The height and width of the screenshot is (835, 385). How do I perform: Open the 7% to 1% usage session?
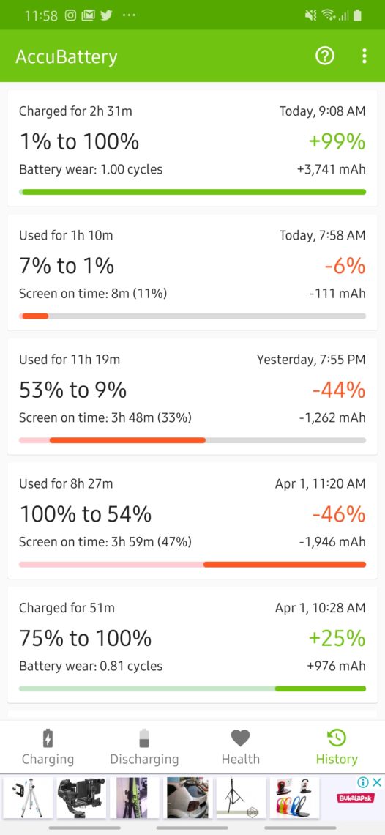[x=192, y=272]
